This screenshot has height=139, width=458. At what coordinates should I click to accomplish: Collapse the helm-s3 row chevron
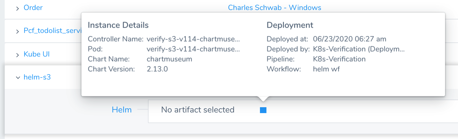[x=18, y=78]
